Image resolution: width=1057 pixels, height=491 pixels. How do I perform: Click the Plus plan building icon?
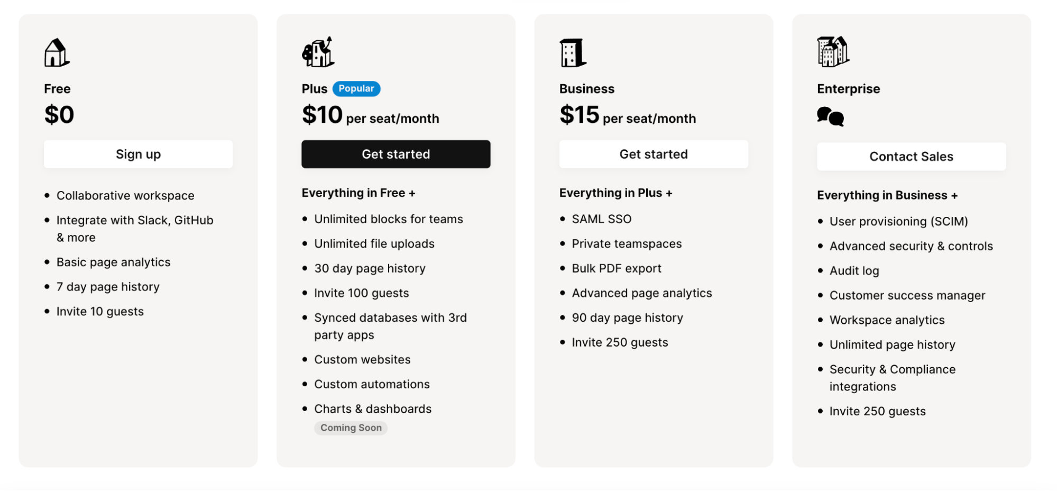317,51
